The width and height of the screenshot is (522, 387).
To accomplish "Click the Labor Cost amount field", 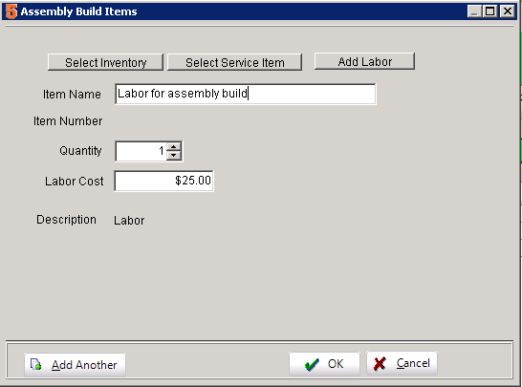I will 163,181.
